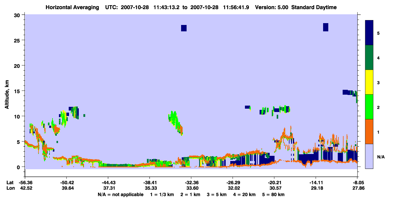Click the 'Standard Daytime' label
Screen dimensions: 397x203
tap(314, 7)
